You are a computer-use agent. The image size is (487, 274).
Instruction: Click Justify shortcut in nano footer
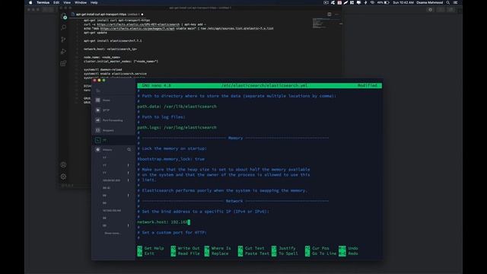(284, 248)
